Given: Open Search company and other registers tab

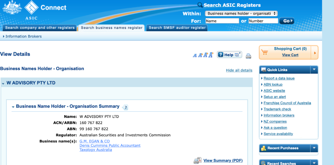Looking at the screenshot, I should coord(40,28).
